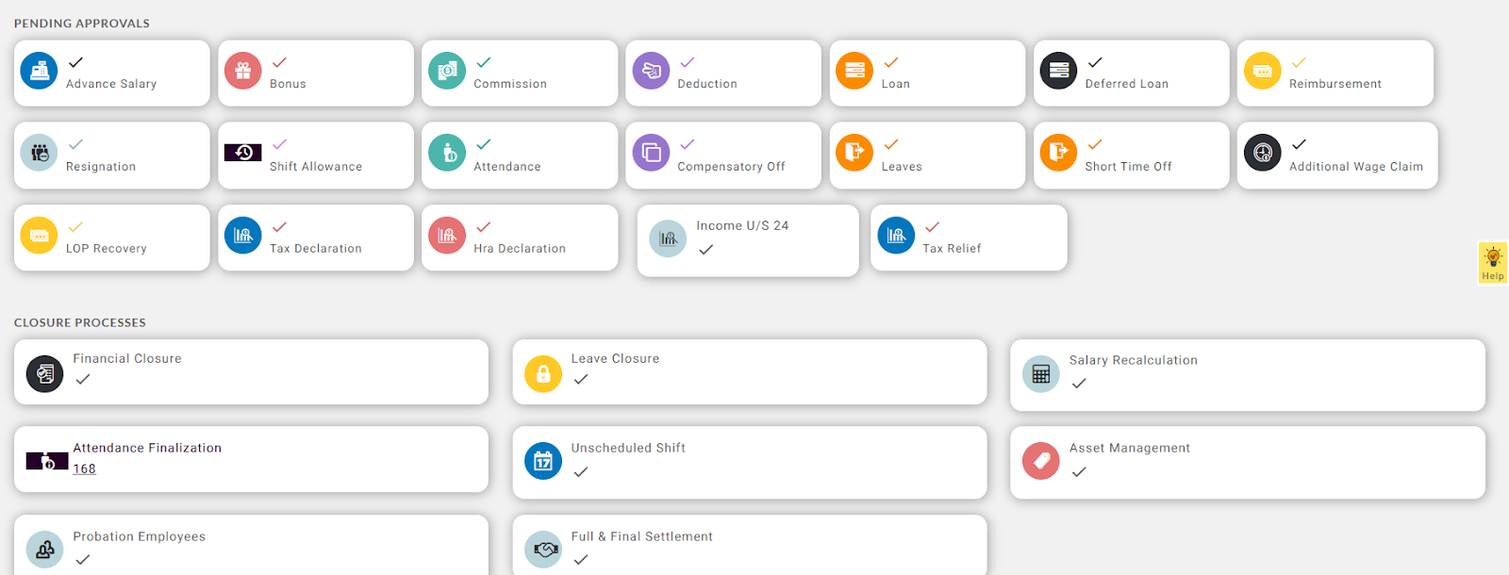Open the Full & Final Settlement handshake icon
Screen dimensions: 1509x575
pos(543,550)
